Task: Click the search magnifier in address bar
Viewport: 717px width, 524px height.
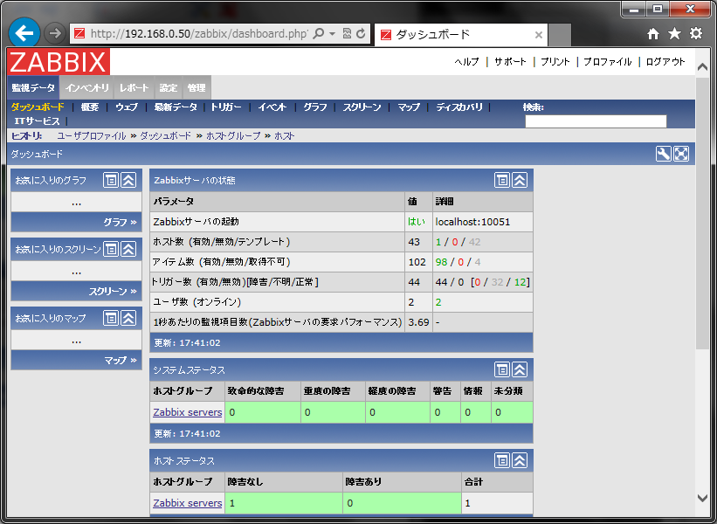Action: point(318,33)
